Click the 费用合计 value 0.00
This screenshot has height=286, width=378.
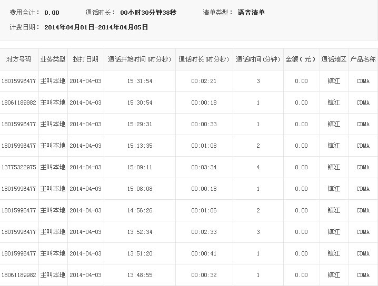click(x=52, y=13)
